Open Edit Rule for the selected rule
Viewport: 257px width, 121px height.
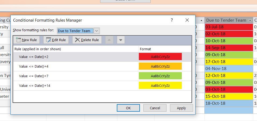point(56,40)
